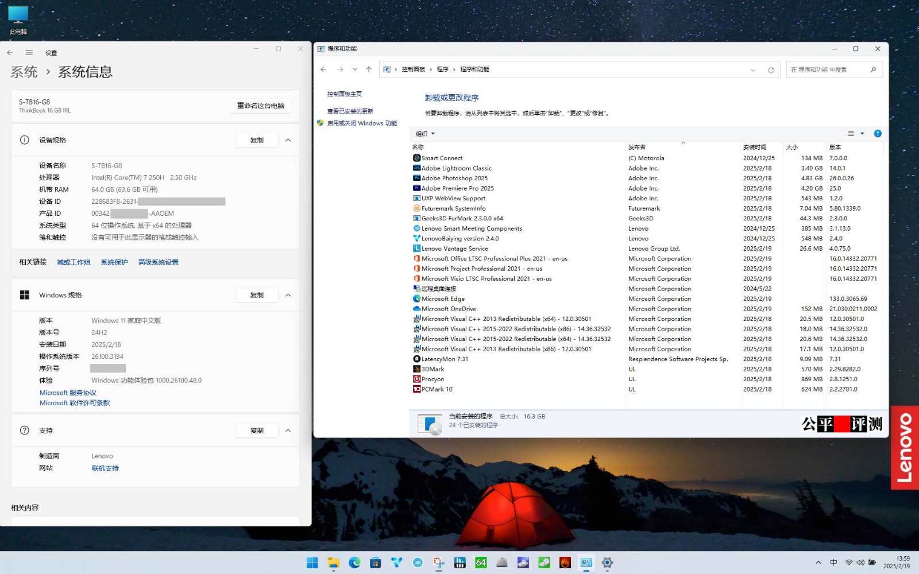The width and height of the screenshot is (919, 574).
Task: Launch Microsoft Edge from the taskbar
Action: pyautogui.click(x=354, y=563)
